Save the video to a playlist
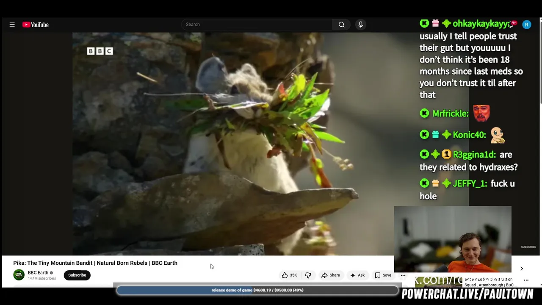The image size is (542, 305). (383, 275)
